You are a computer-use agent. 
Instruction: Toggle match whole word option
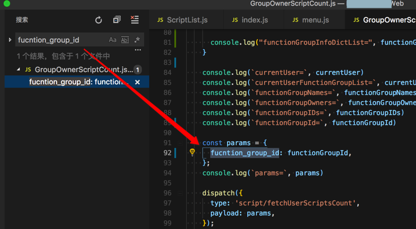click(125, 40)
